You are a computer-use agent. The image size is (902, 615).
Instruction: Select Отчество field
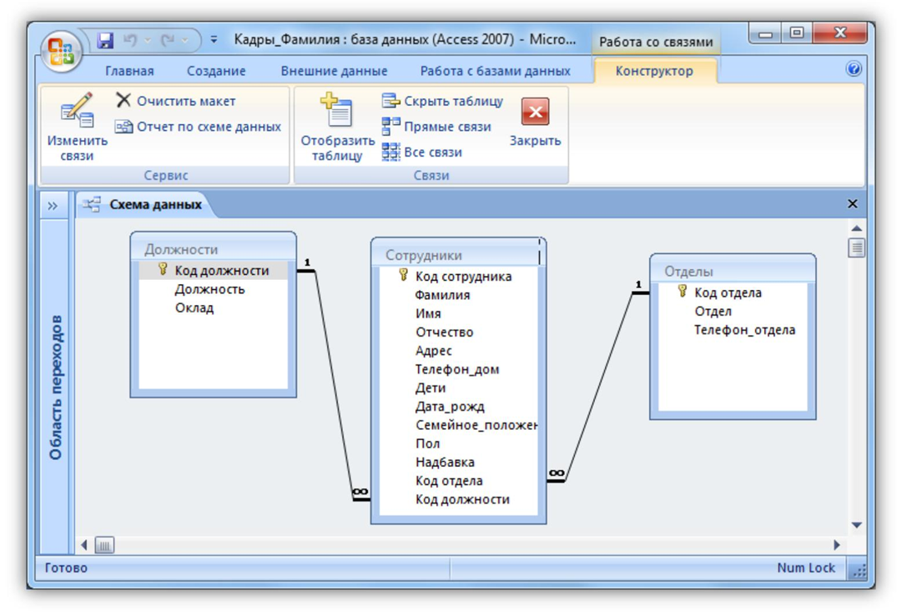[458, 332]
